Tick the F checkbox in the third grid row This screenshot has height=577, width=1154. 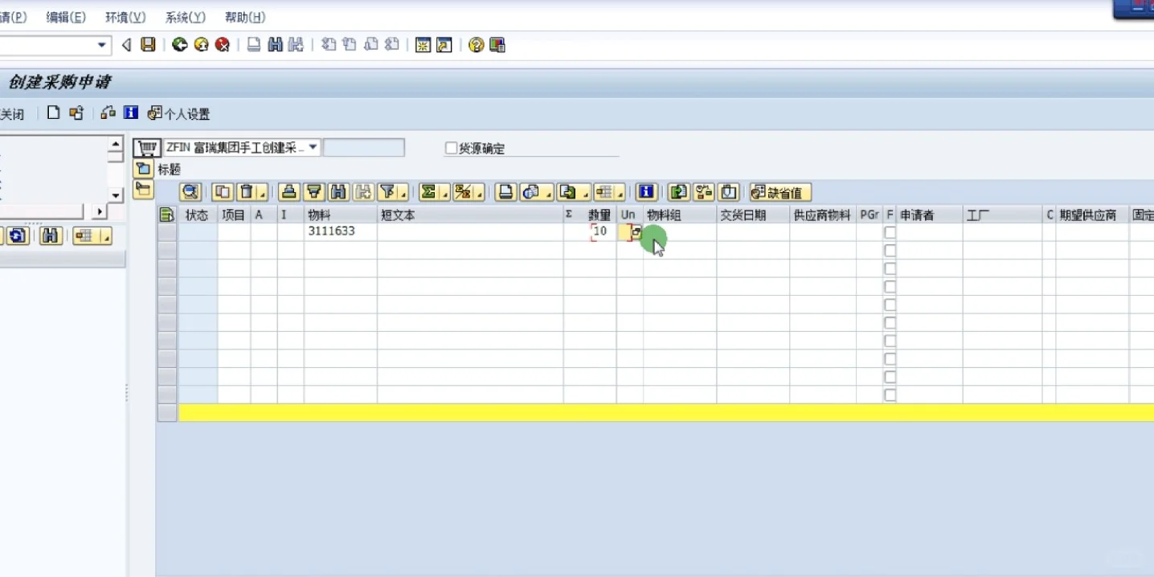click(x=890, y=268)
